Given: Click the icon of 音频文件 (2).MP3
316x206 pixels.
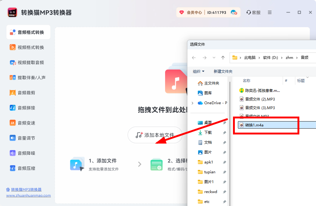Looking at the screenshot, I should point(241,99).
